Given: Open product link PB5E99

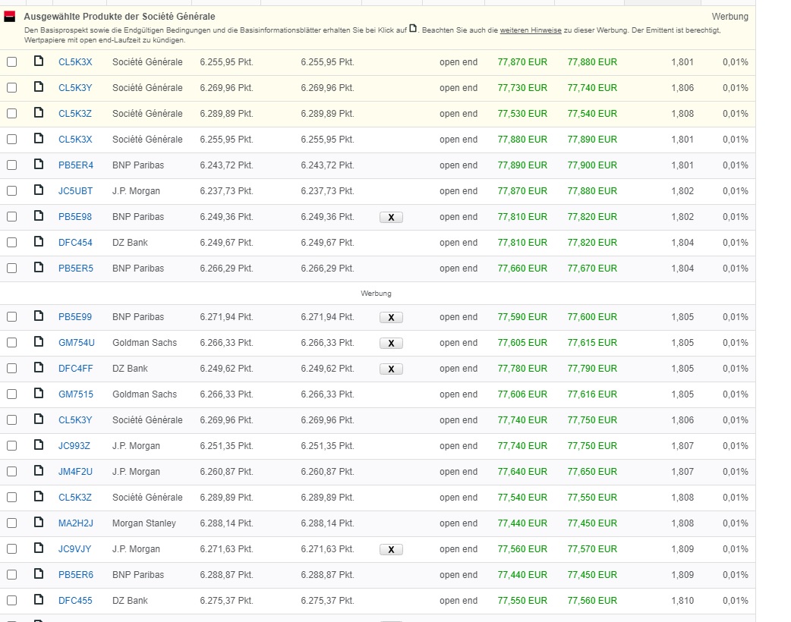Looking at the screenshot, I should click(x=75, y=316).
